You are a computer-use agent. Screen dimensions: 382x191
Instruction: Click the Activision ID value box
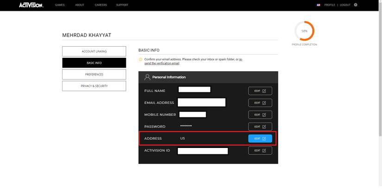(203, 151)
